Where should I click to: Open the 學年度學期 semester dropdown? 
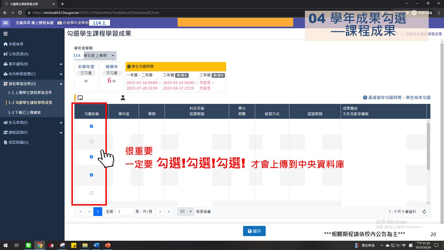pyautogui.click(x=95, y=56)
